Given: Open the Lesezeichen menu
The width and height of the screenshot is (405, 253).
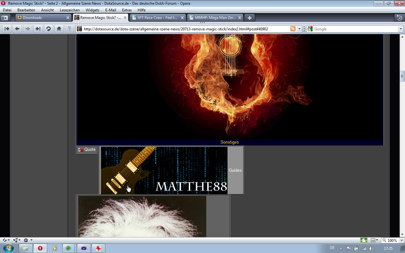Looking at the screenshot, I should [x=70, y=10].
